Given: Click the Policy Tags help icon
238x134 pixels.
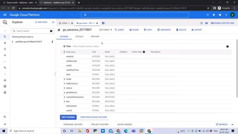Looking at the screenshot, I should coord(144,52).
